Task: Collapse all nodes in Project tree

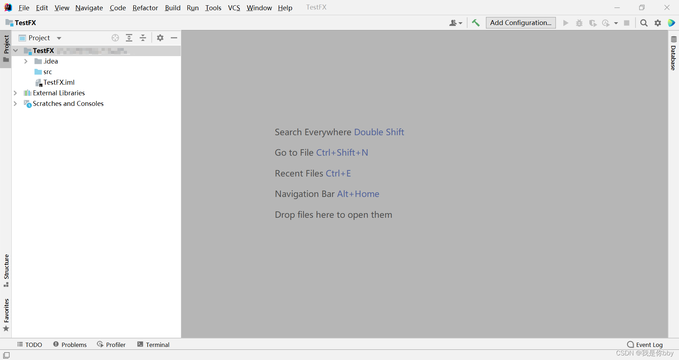Action: pyautogui.click(x=143, y=38)
